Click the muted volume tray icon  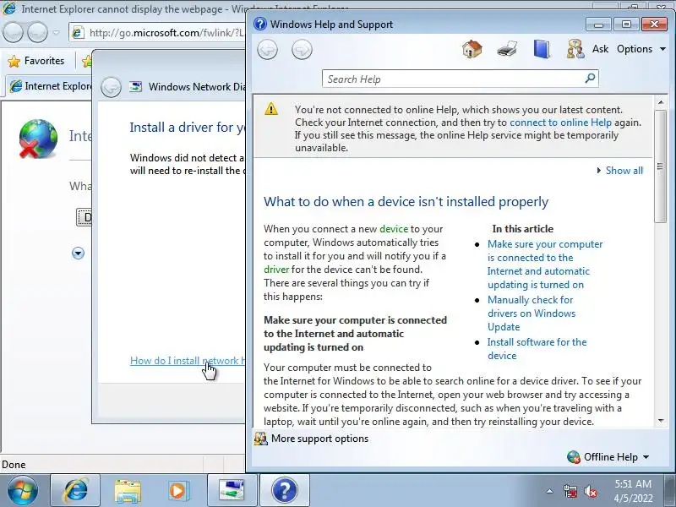pos(590,491)
